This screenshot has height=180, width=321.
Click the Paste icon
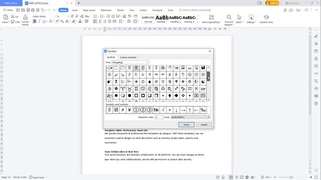click(x=6, y=17)
